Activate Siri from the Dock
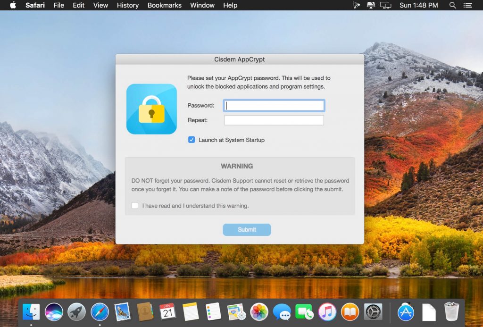This screenshot has height=327, width=483. tap(53, 311)
